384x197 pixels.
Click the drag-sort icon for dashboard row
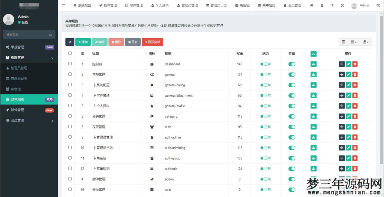(x=342, y=64)
